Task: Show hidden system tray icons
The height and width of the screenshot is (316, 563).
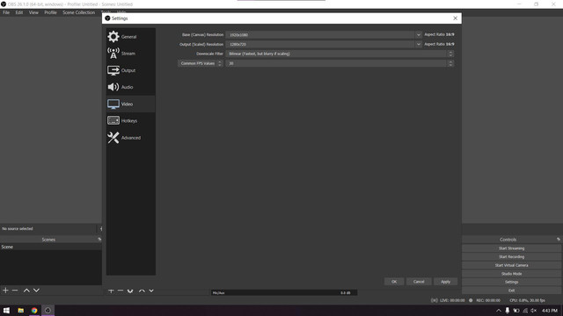Action: (499, 310)
